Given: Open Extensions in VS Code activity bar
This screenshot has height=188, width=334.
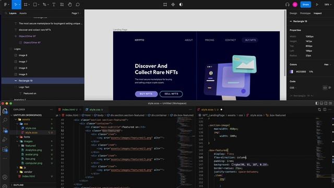Looking at the screenshot, I should pos(5,149).
